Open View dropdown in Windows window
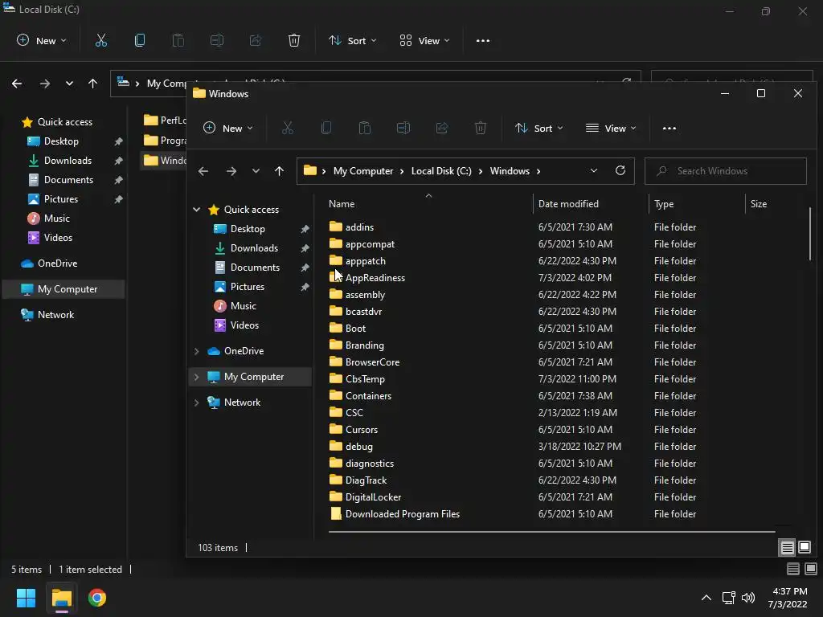 (611, 128)
